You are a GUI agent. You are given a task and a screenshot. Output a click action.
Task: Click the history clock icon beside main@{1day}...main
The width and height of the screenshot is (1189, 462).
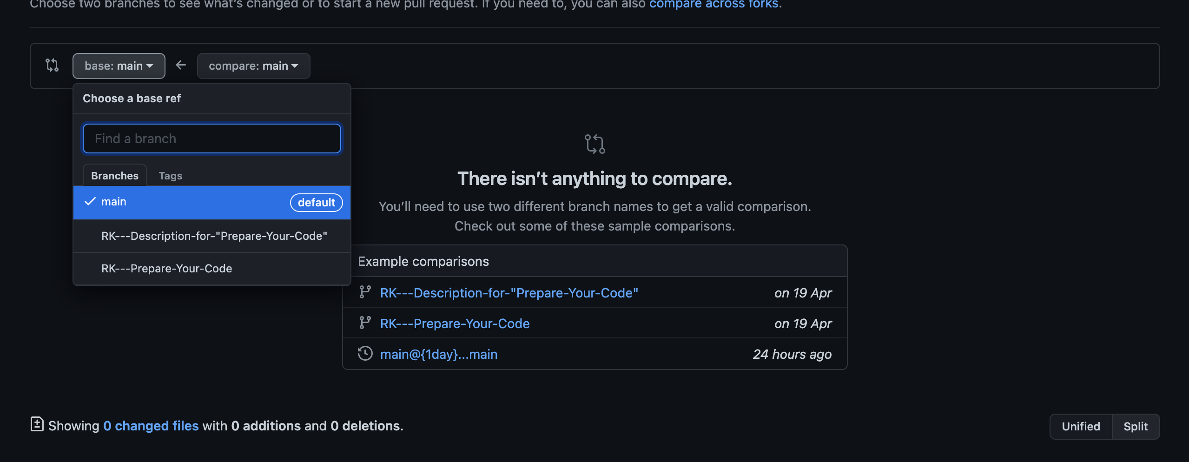365,353
